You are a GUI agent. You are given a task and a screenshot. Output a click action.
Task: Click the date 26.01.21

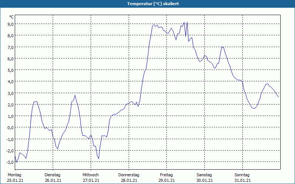click(x=53, y=180)
